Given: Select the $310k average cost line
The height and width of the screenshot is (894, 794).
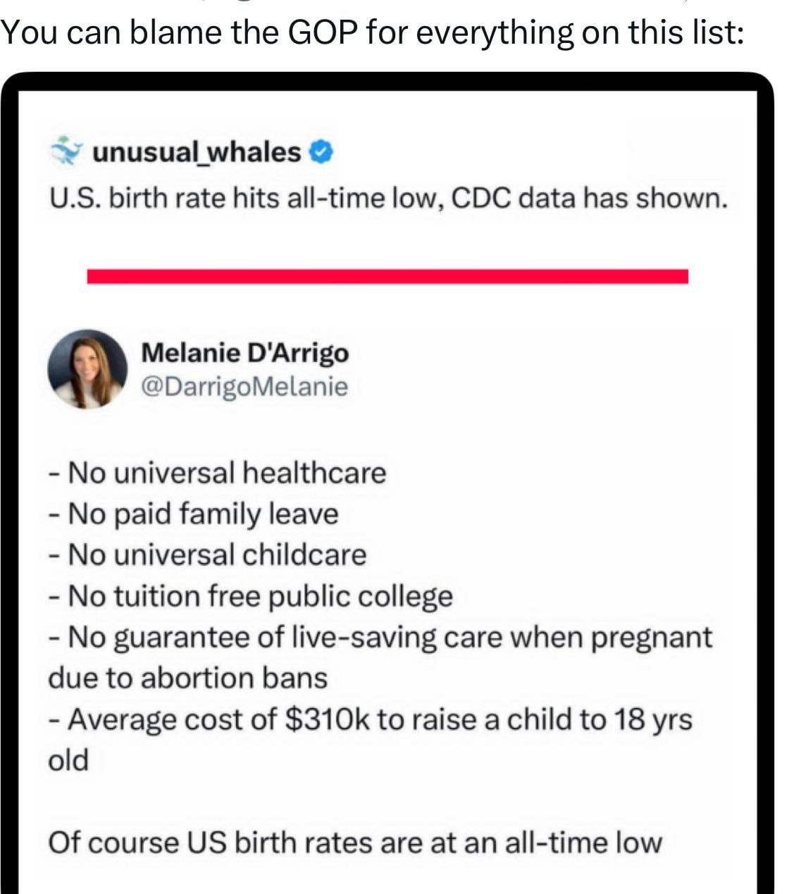Looking at the screenshot, I should coord(371,720).
